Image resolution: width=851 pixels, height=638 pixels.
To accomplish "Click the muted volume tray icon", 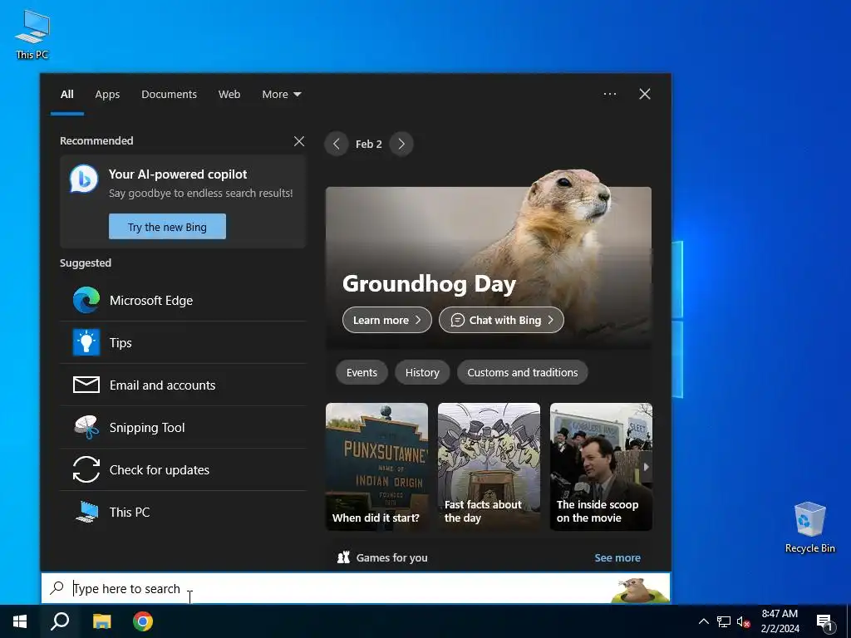I will point(744,621).
